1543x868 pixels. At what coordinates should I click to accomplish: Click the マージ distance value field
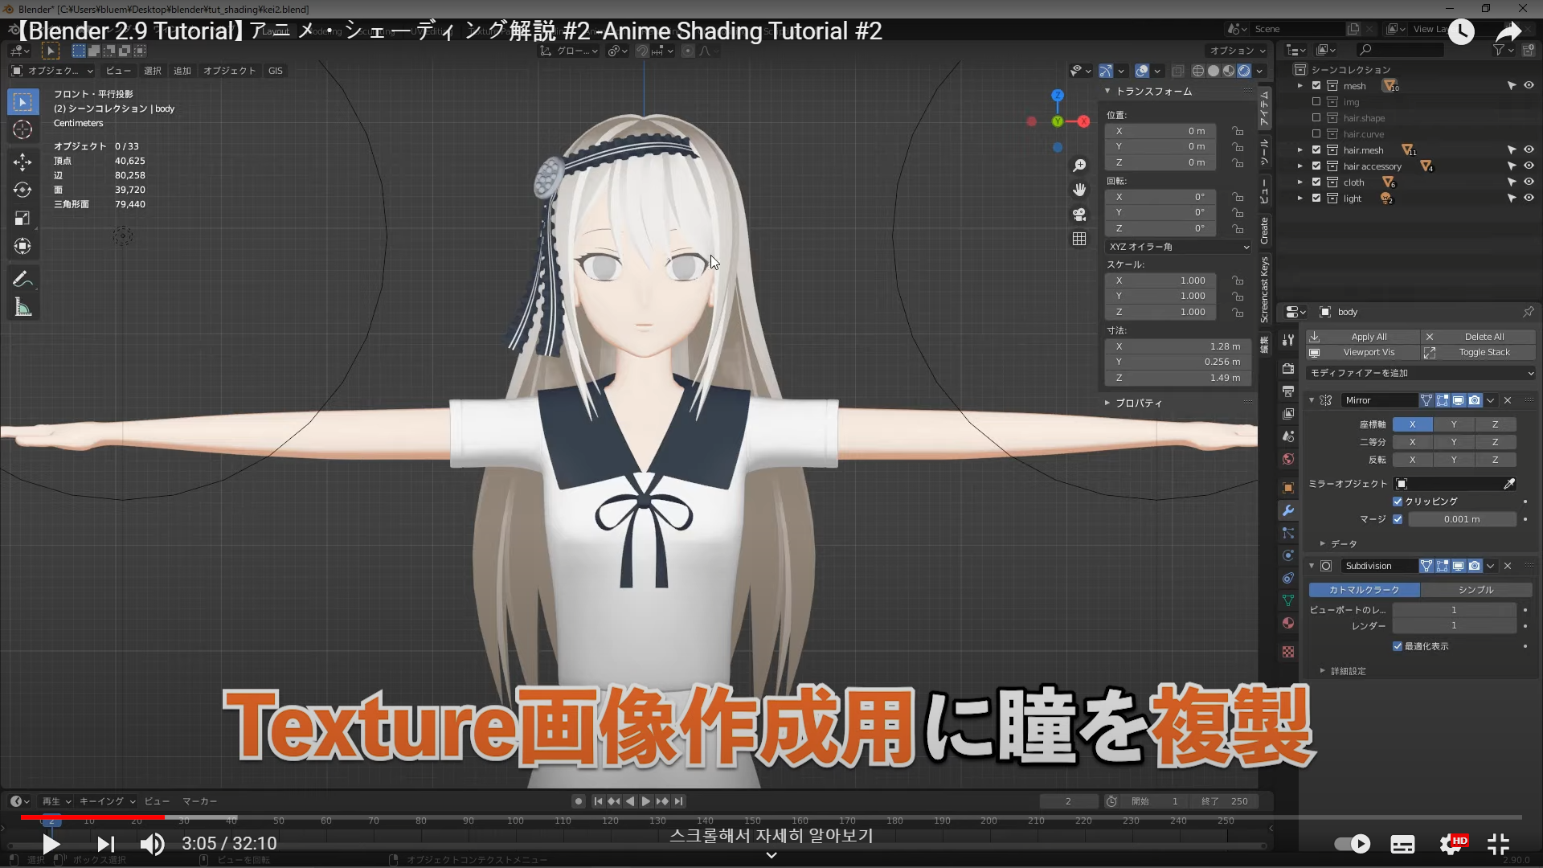tap(1461, 519)
